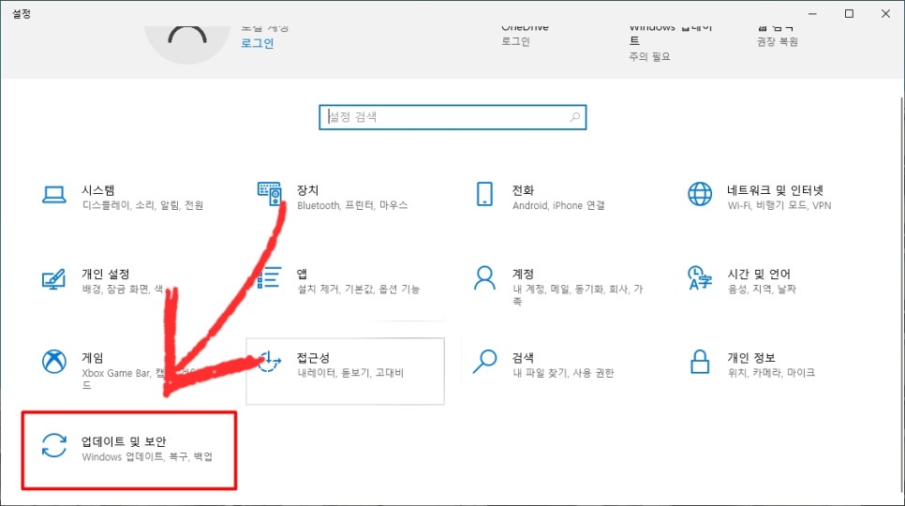Viewport: 905px width, 506px height.
Task: Select the 개인 정보 title
Action: coord(751,357)
